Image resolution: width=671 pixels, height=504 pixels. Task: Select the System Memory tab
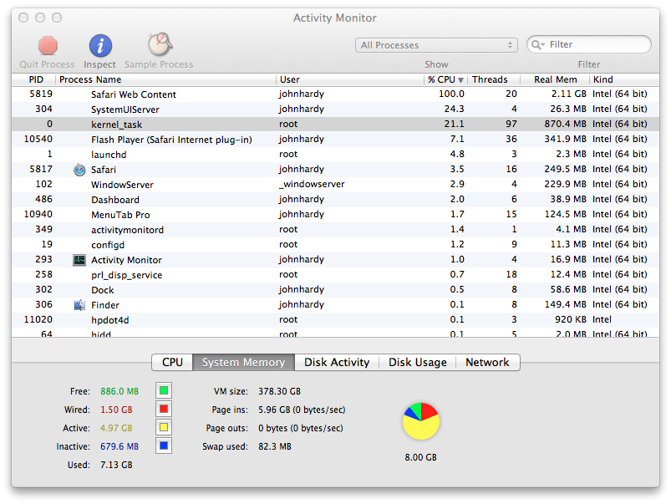[243, 362]
